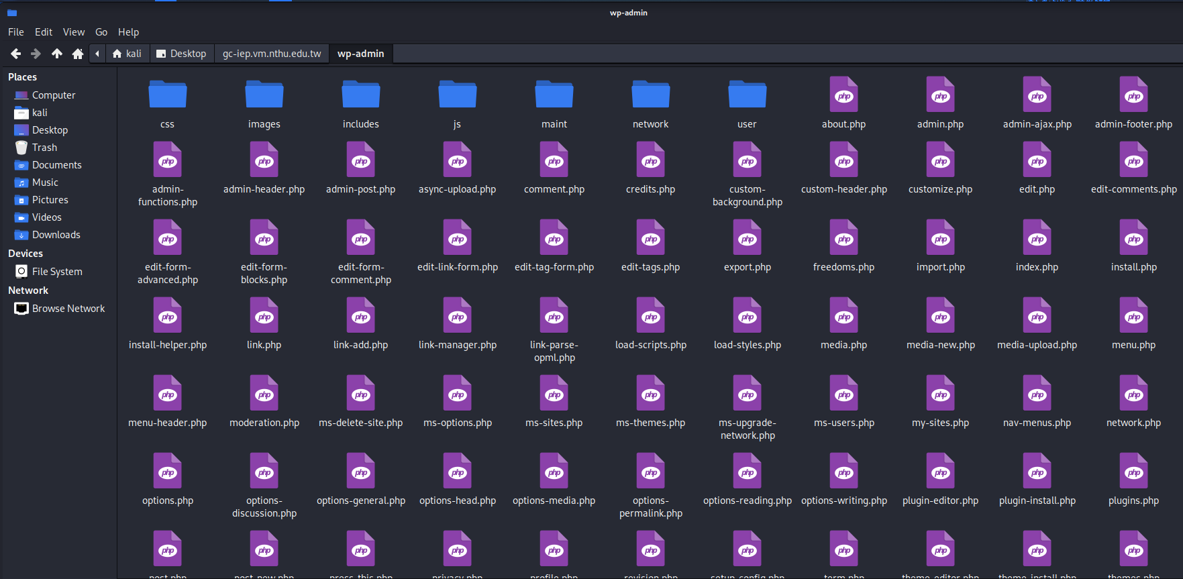This screenshot has height=579, width=1183.
Task: Select load-scripts.php file icon
Action: coord(651,315)
